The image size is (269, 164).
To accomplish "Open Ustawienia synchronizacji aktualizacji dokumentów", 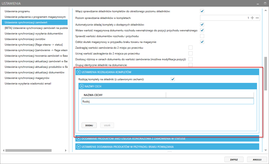I will pos(34,72).
